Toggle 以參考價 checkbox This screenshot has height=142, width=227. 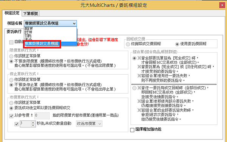11,116
